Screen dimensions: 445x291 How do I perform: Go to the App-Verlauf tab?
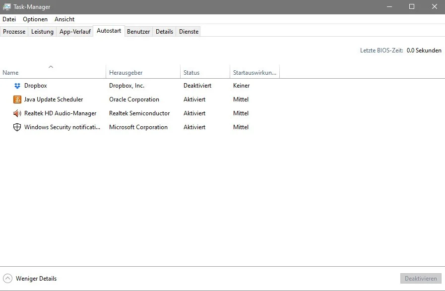pyautogui.click(x=75, y=31)
